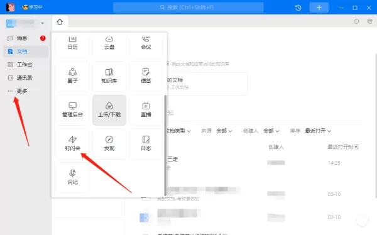The width and height of the screenshot is (377, 235).
Task: Click the plus create button
Action: click(x=319, y=8)
